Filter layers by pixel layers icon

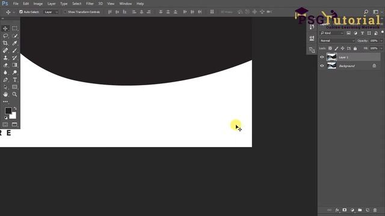(348, 33)
